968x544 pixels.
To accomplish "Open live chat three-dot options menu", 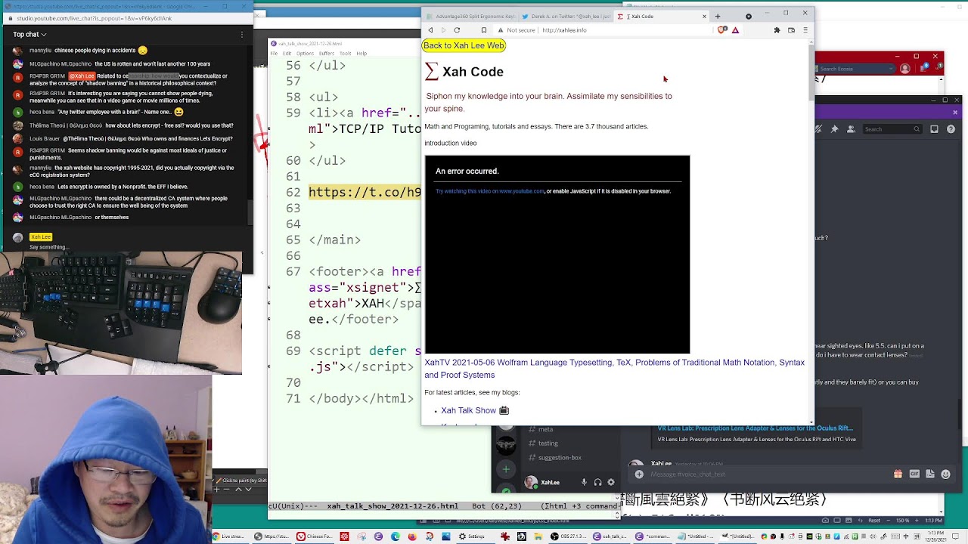I will pos(242,34).
